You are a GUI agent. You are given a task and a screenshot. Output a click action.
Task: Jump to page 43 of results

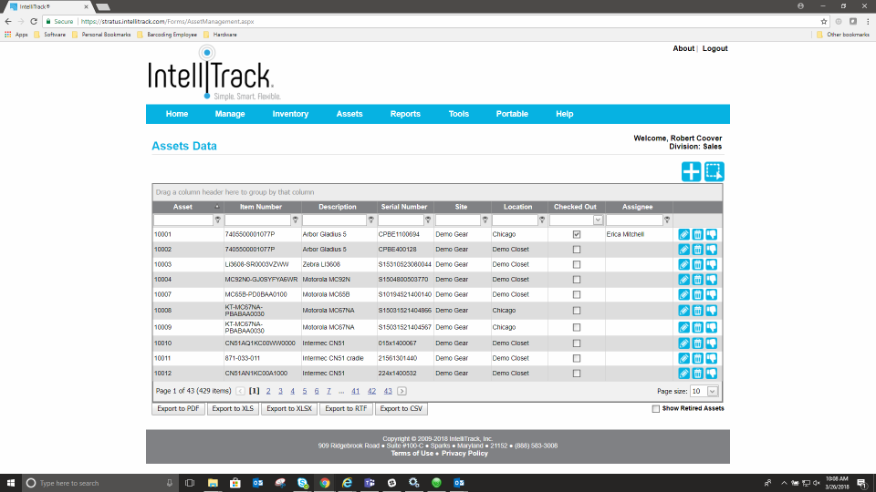pos(388,391)
